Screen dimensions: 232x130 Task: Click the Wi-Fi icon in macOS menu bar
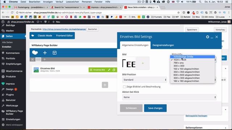click(x=178, y=2)
